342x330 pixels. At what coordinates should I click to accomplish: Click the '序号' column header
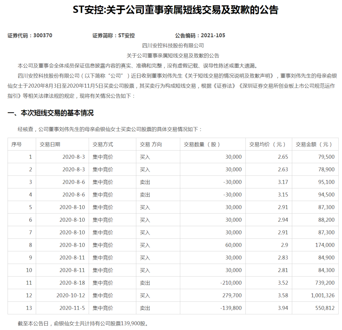16,144
